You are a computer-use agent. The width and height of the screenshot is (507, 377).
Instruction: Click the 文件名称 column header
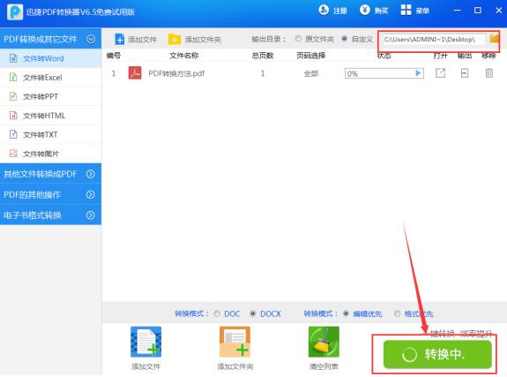coord(184,56)
